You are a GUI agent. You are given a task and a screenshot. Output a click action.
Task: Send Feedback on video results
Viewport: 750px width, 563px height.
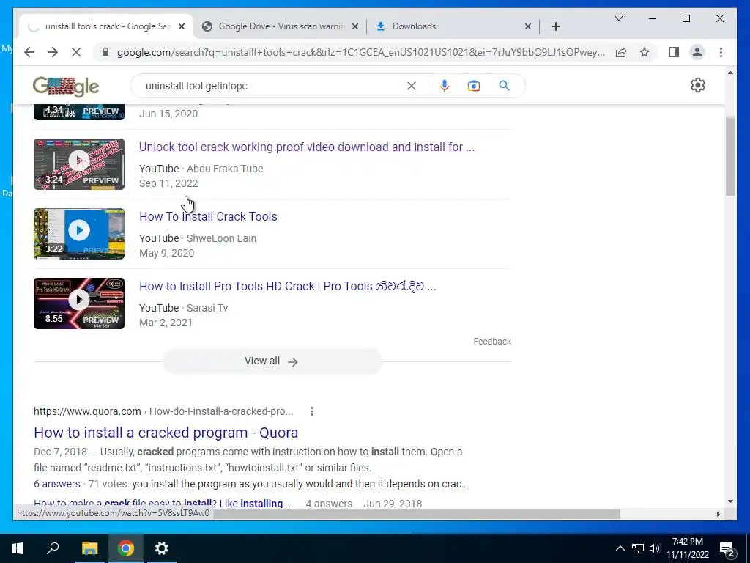click(492, 342)
